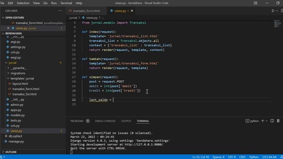Switch to transaksi_form.html editor tab
The height and width of the screenshot is (159, 283).
(87, 11)
